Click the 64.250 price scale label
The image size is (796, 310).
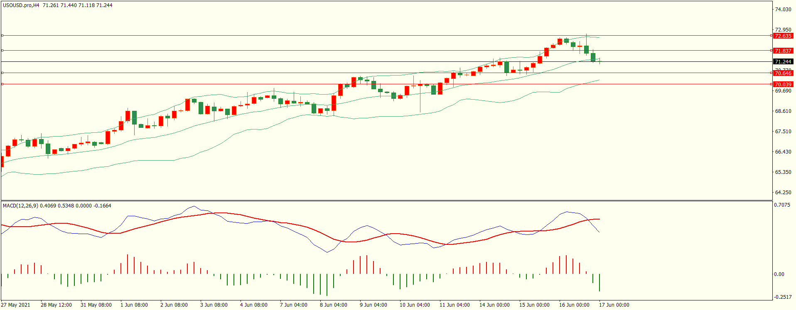(x=783, y=193)
